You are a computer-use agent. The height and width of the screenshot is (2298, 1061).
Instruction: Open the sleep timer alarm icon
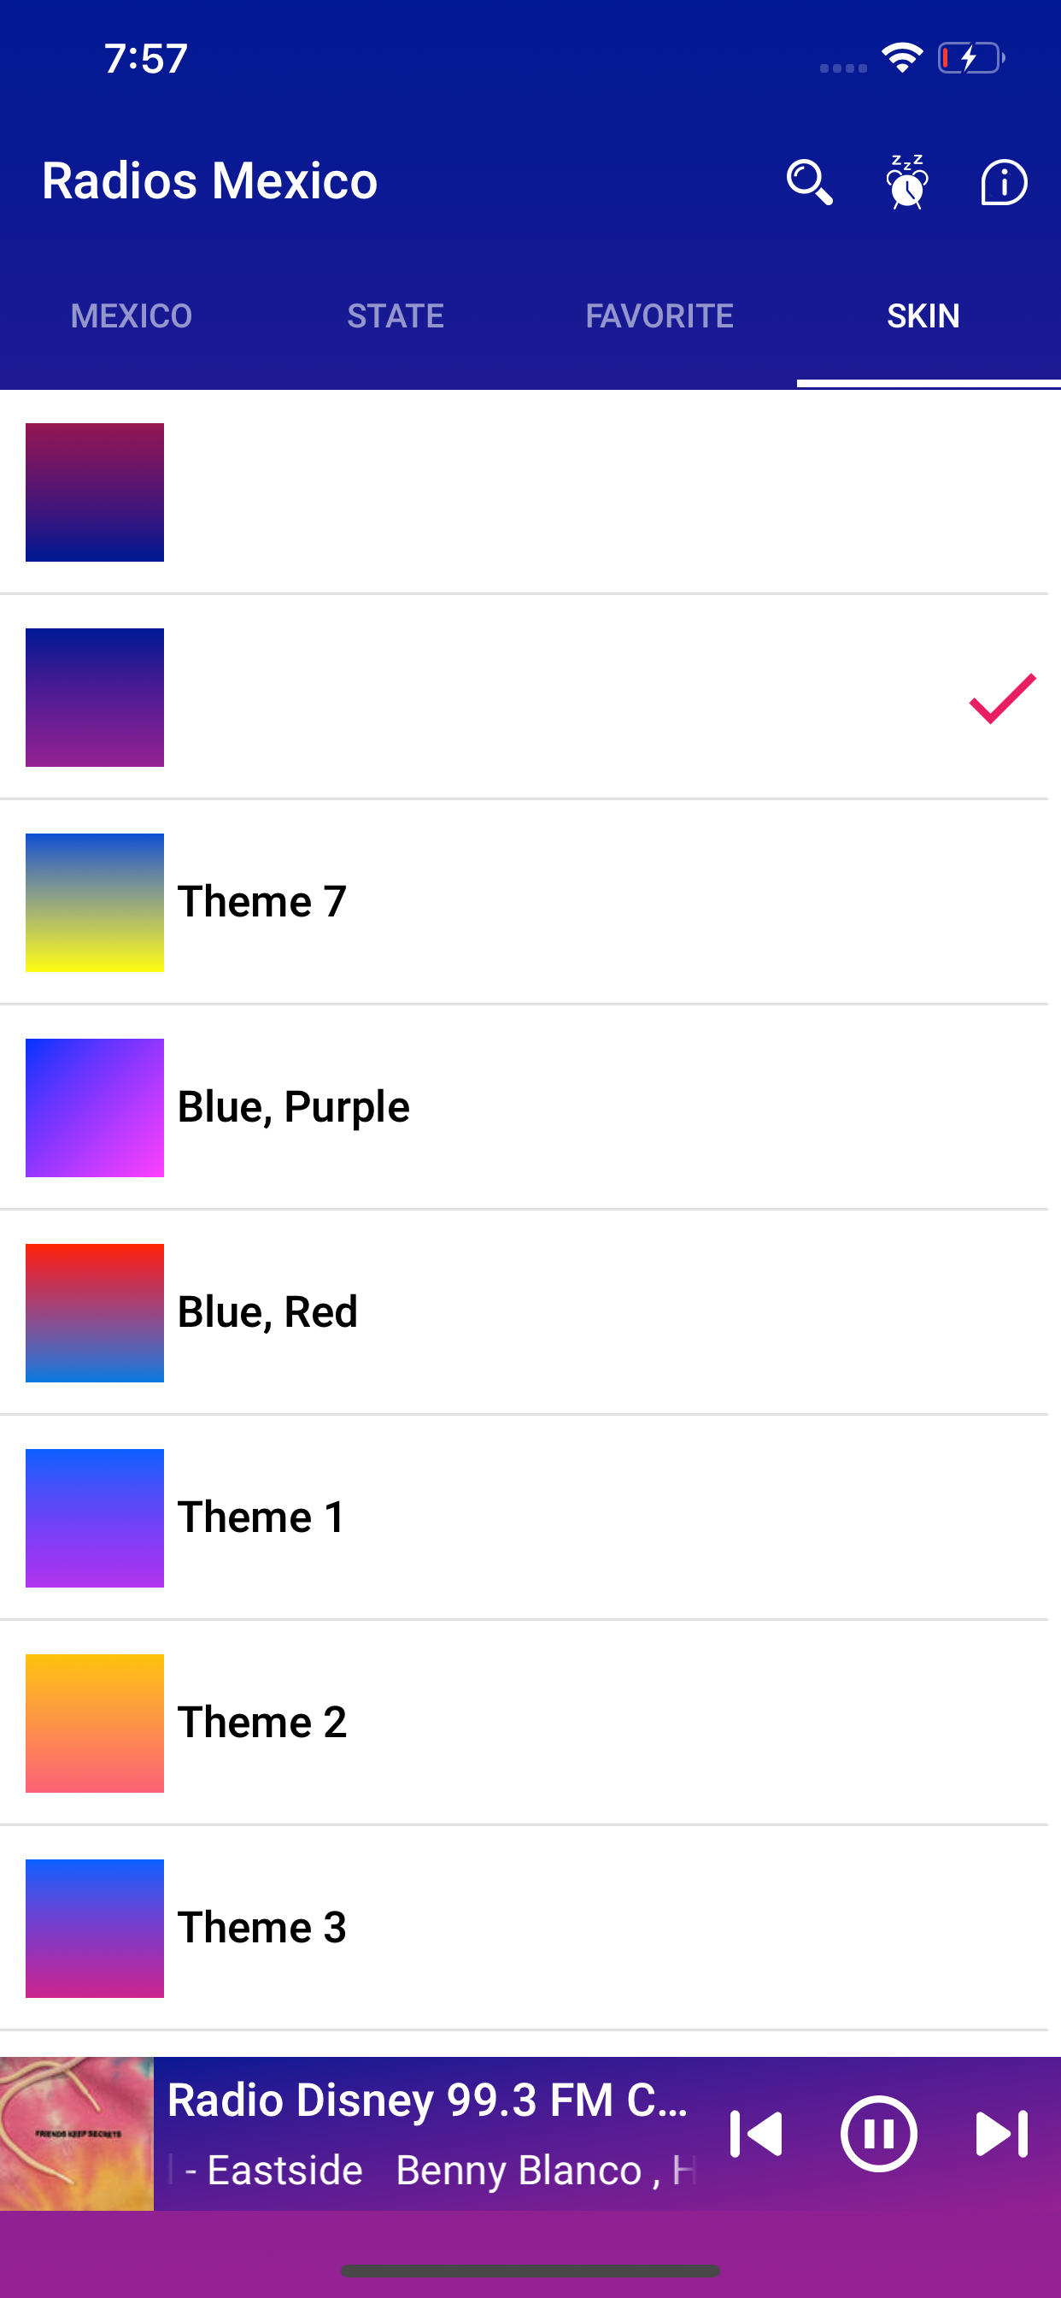[x=906, y=182]
